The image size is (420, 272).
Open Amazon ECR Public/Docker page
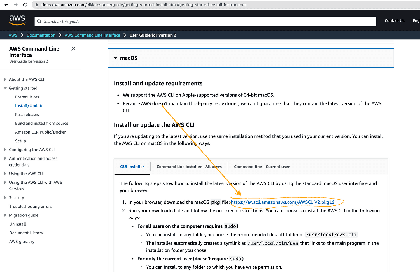pos(41,132)
